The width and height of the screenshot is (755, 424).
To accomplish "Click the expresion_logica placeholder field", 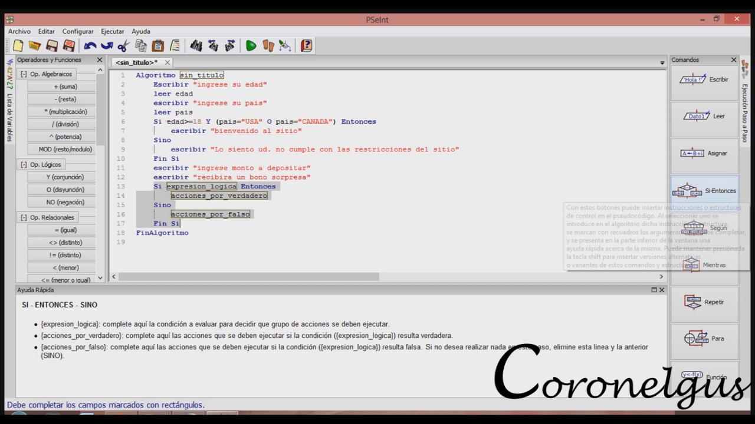I will click(x=202, y=187).
